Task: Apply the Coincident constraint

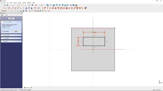Action: pyautogui.click(x=43, y=8)
